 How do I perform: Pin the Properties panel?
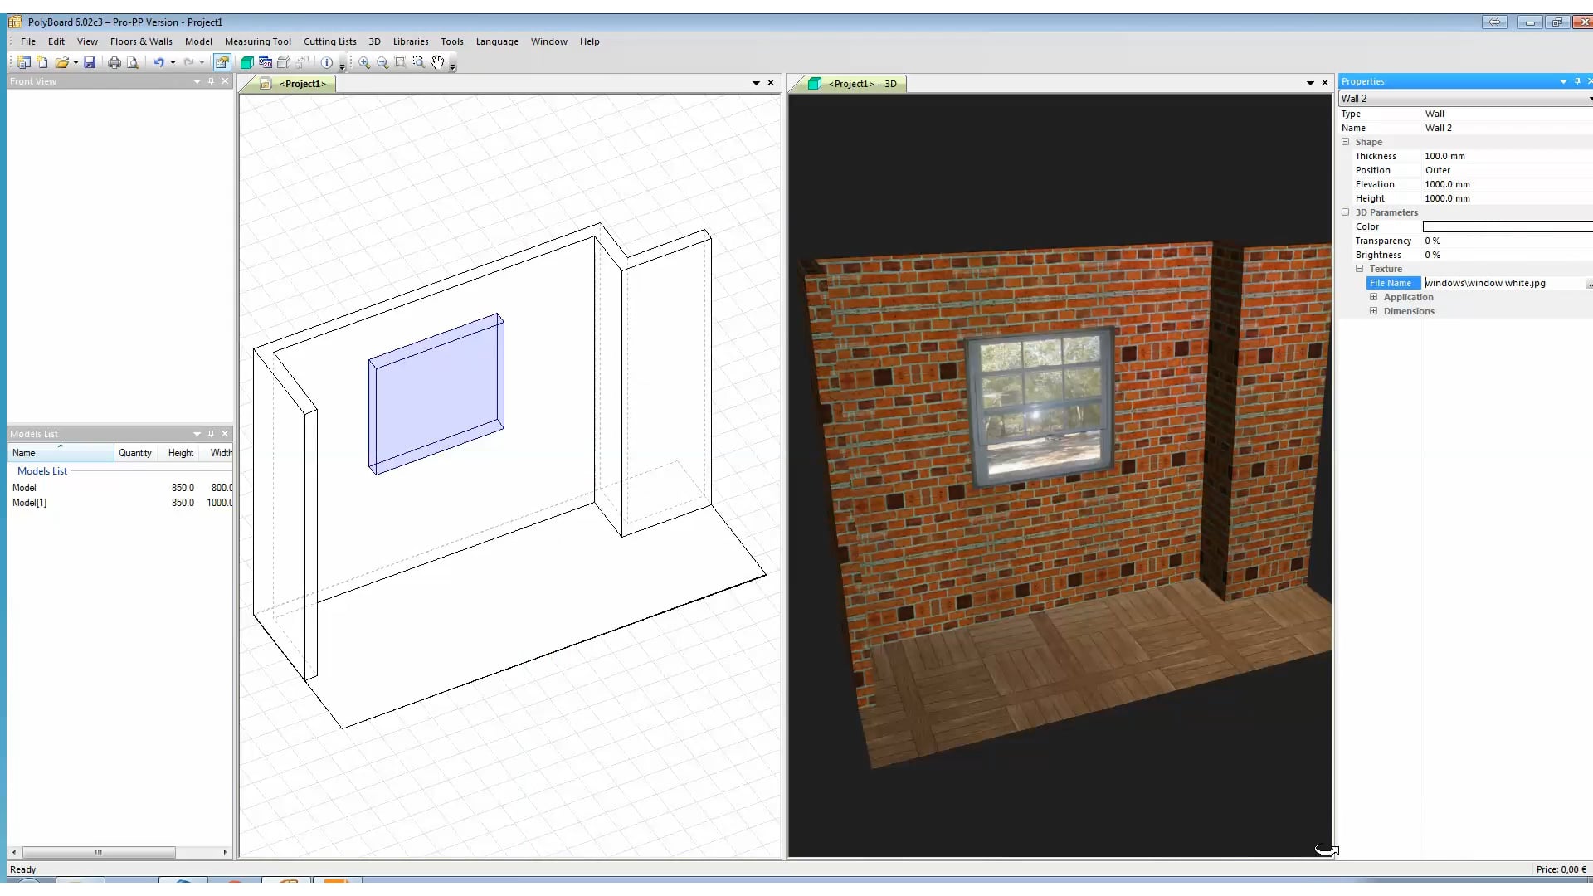(1576, 81)
